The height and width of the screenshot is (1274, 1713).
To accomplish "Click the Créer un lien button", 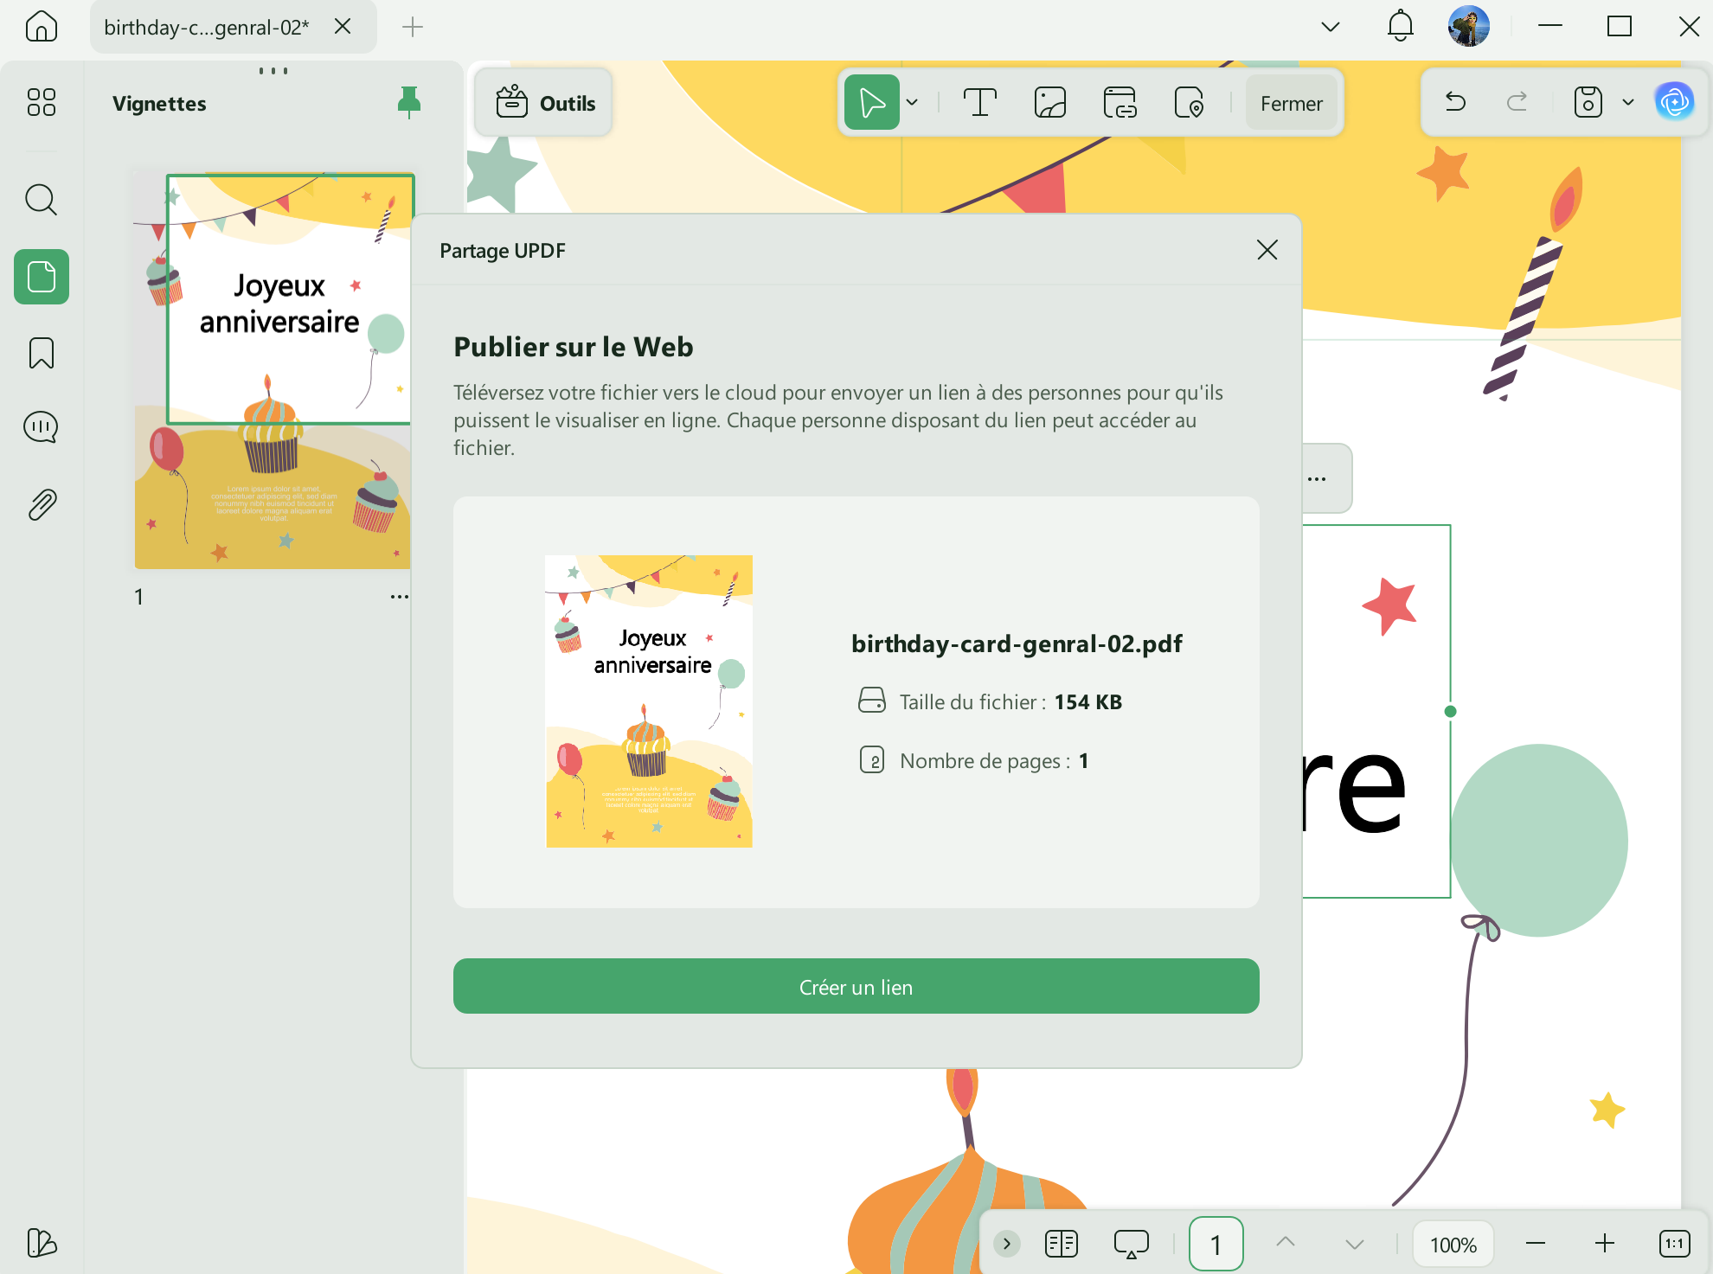I will pos(856,986).
